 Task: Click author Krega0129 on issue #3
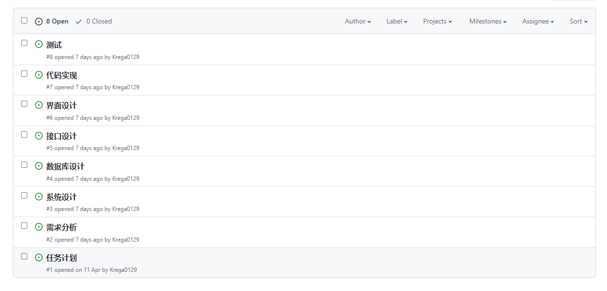[126, 209]
